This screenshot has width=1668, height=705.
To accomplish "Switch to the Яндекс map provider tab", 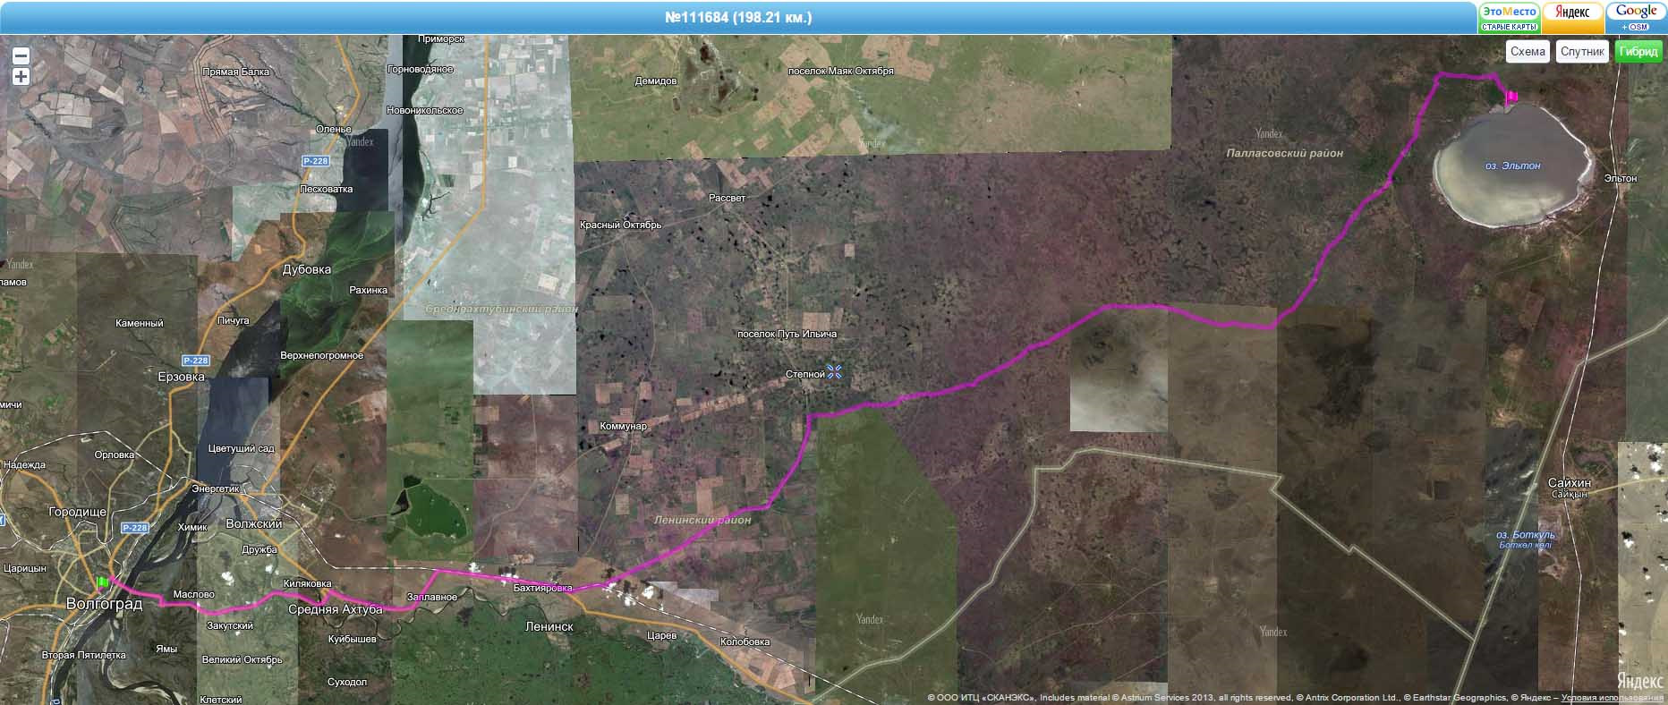I will click(x=1572, y=17).
